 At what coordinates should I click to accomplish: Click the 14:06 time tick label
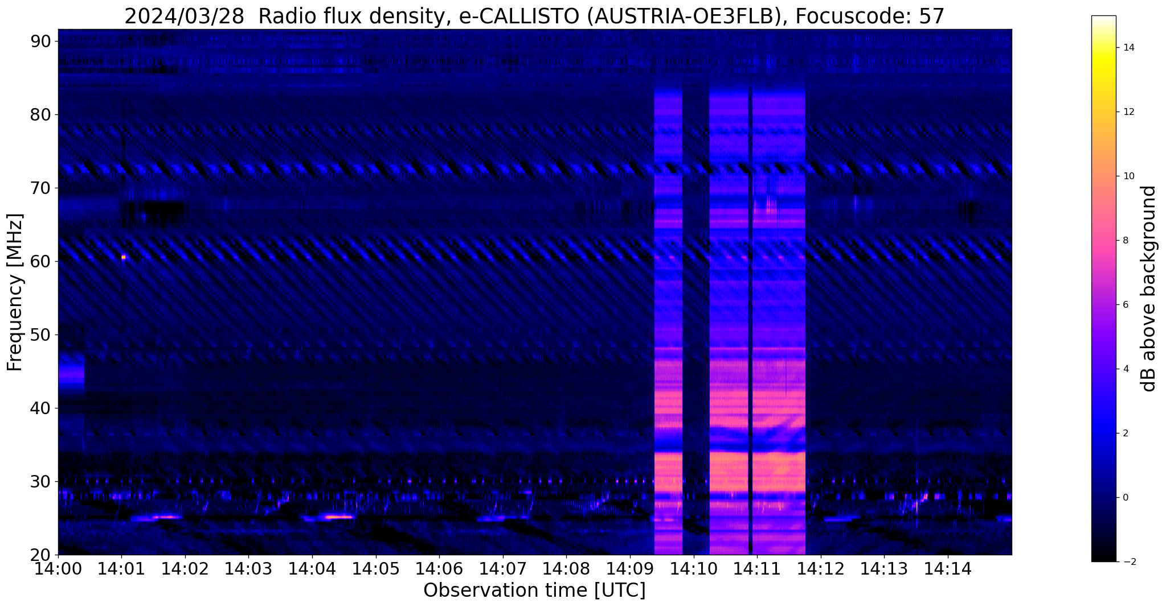(439, 569)
